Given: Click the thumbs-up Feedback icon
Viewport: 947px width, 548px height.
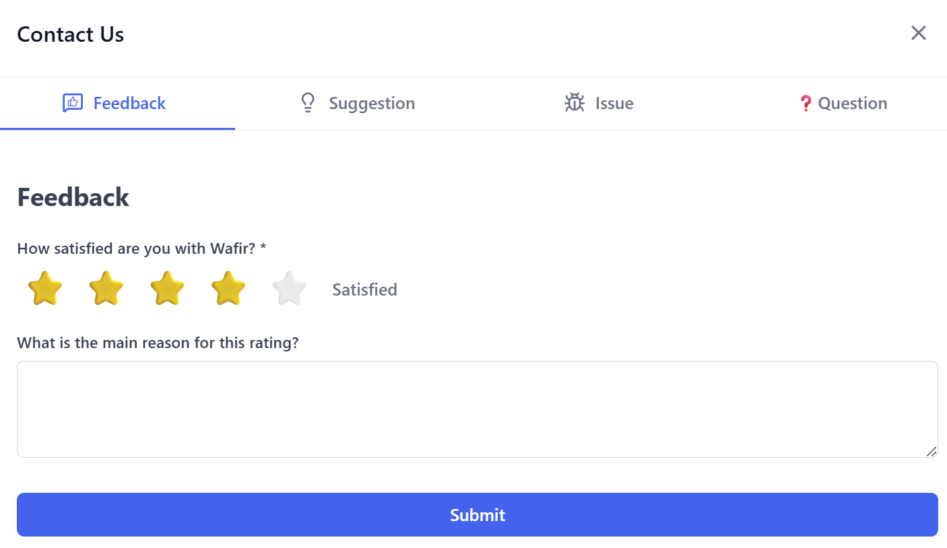Looking at the screenshot, I should pos(73,102).
